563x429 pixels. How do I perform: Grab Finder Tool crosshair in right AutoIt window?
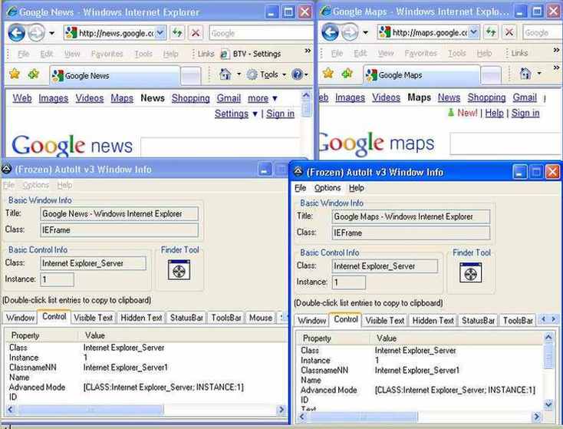click(470, 272)
